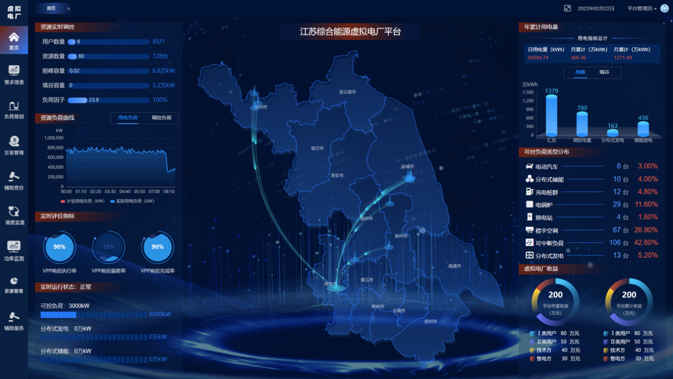Click VPP响应执行率 90% gauge
This screenshot has width=673, height=379.
click(59, 247)
